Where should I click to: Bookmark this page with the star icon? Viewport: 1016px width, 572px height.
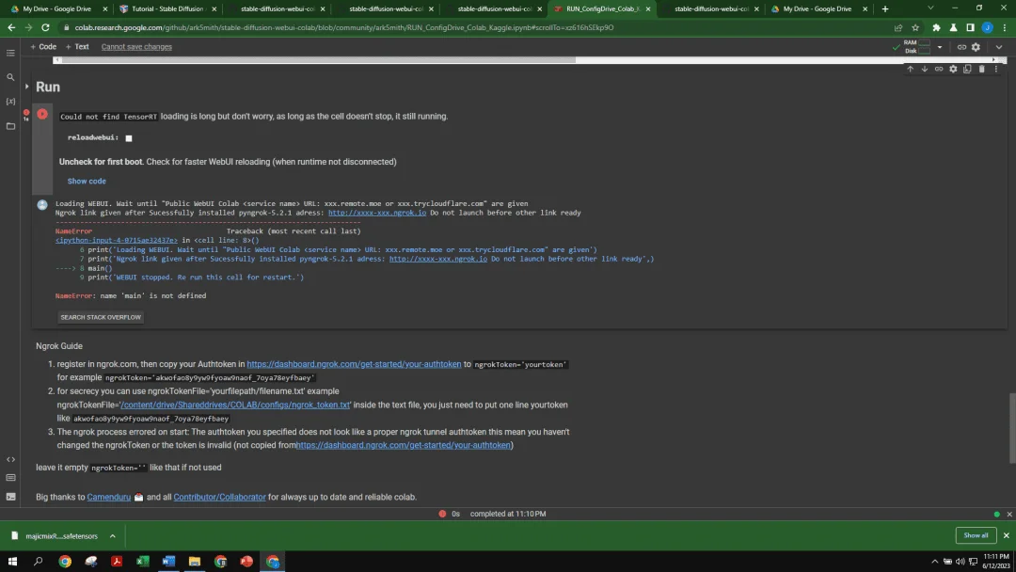[x=915, y=28]
